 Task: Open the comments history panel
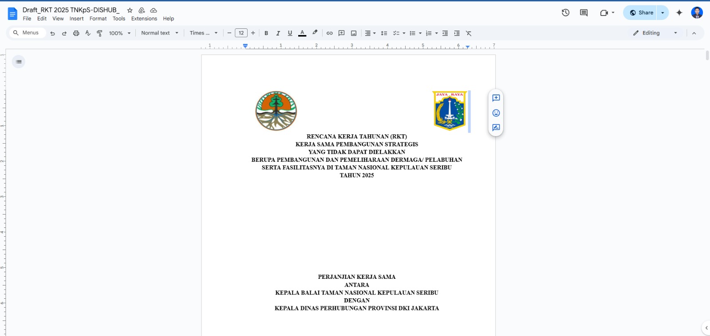pyautogui.click(x=584, y=13)
